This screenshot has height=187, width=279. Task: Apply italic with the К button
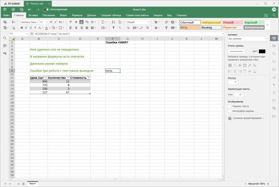pyautogui.click(x=26, y=28)
